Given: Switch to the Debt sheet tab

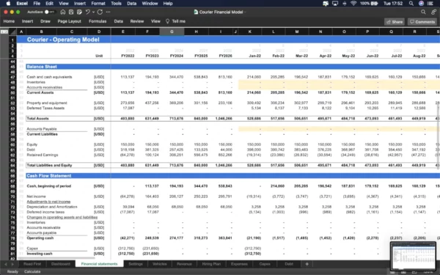Looking at the screenshot, I should [289, 264].
